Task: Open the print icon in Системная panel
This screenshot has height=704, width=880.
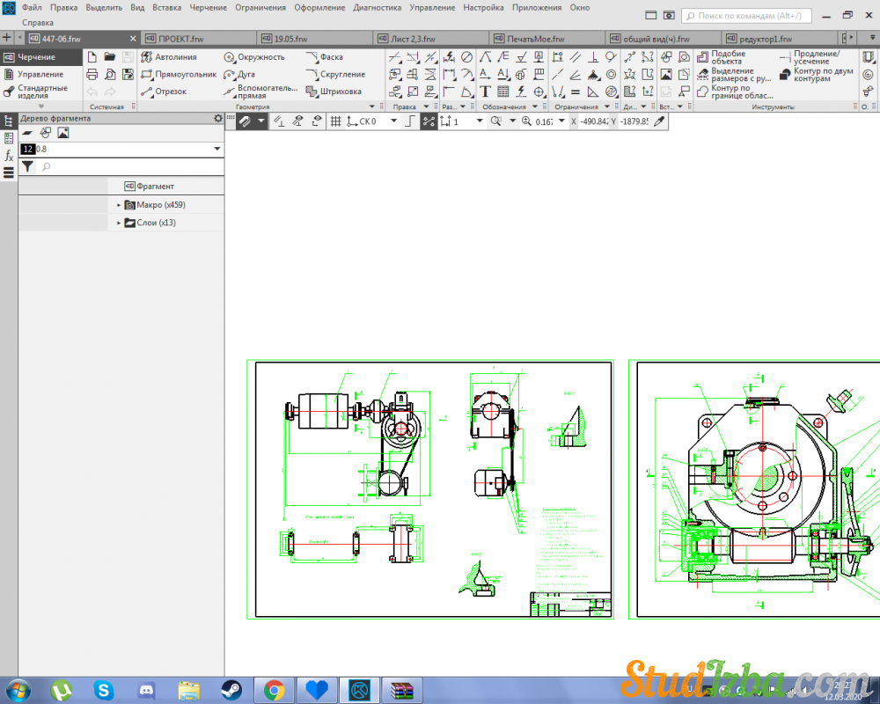Action: 92,75
